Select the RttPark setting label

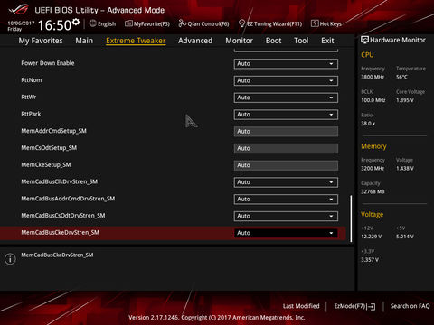[31, 114]
